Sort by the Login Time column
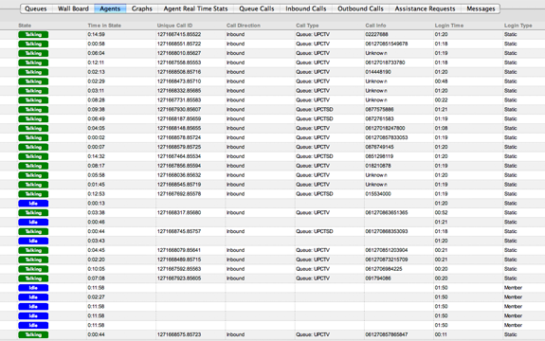The width and height of the screenshot is (545, 341). point(448,26)
